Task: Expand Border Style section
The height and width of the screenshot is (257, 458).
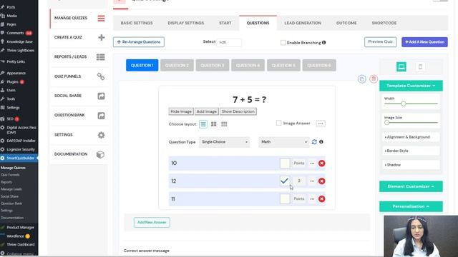Action: 411,151
